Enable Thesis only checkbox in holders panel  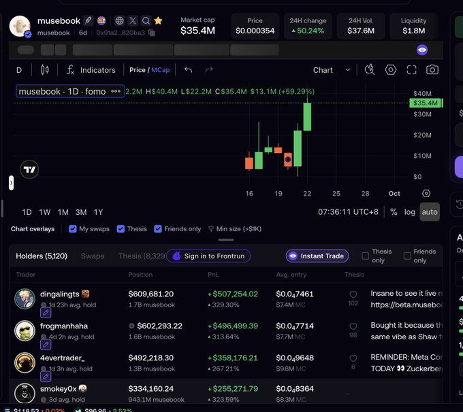tap(365, 256)
